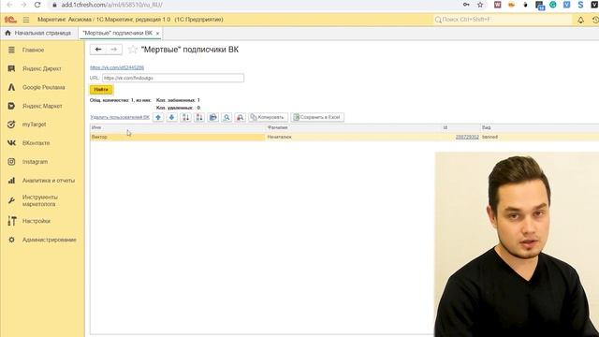Click the wrench tools icon

(x=11, y=200)
